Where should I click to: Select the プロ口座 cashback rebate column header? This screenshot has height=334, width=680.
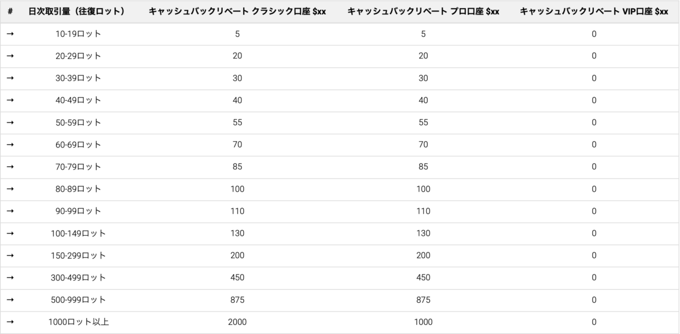(x=423, y=12)
